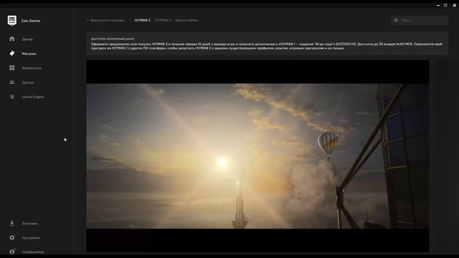
Task: Click the back to store link
Action: 106,20
